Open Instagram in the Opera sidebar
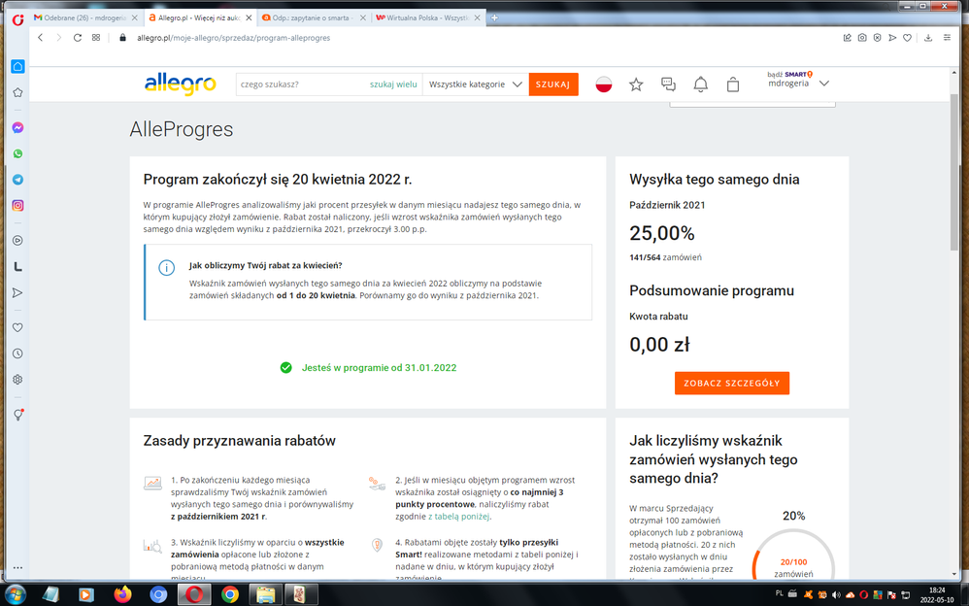The height and width of the screenshot is (606, 969). (x=17, y=205)
